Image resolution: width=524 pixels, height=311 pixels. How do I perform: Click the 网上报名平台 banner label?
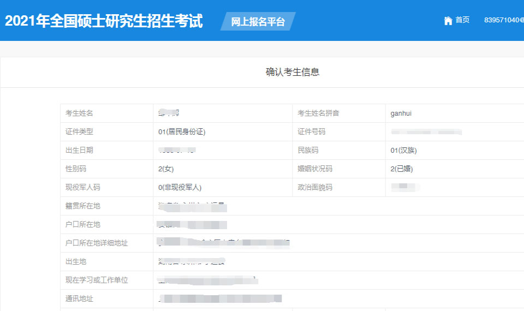click(258, 22)
